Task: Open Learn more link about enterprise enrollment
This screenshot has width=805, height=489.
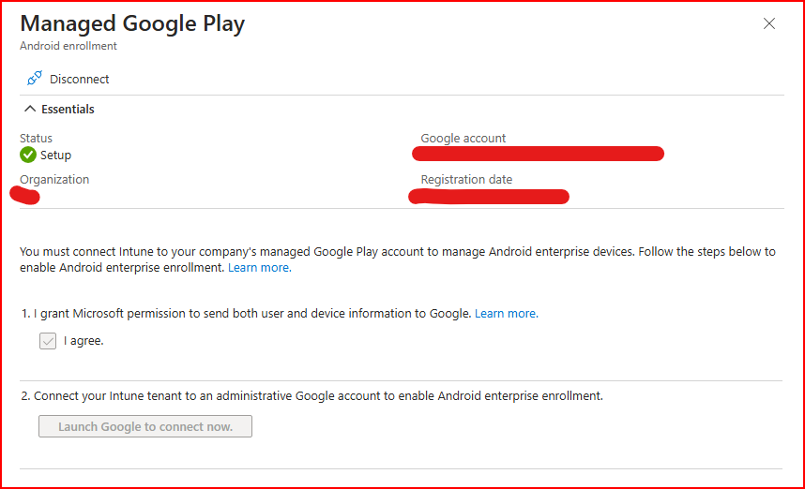Action: click(259, 268)
